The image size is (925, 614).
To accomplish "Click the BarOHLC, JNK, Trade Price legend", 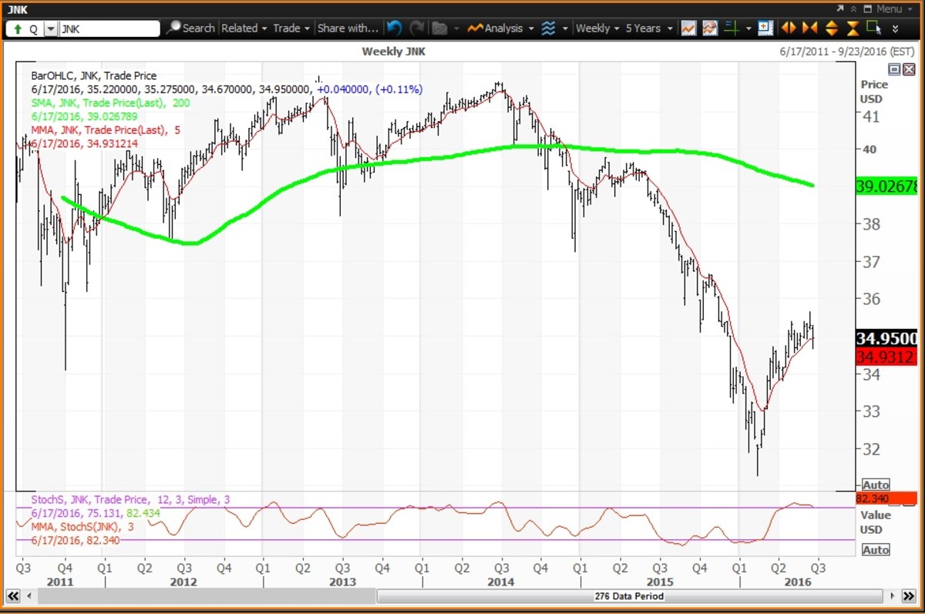I will click(93, 75).
